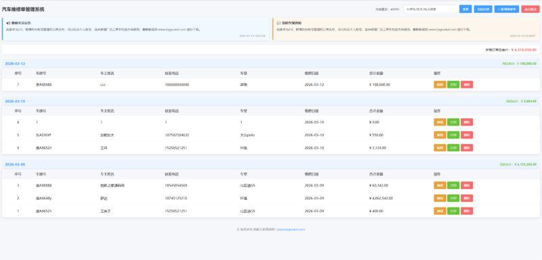
Task: Open the website link in the page footer
Action: pyautogui.click(x=291, y=230)
